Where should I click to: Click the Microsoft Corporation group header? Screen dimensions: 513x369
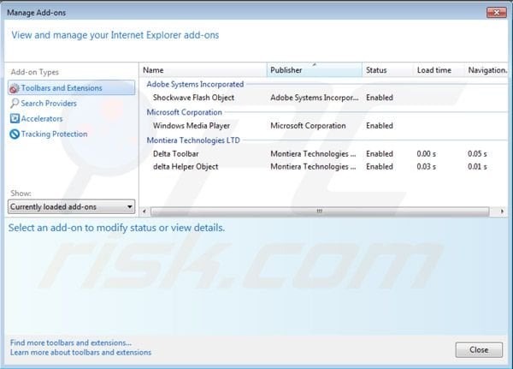pos(184,112)
